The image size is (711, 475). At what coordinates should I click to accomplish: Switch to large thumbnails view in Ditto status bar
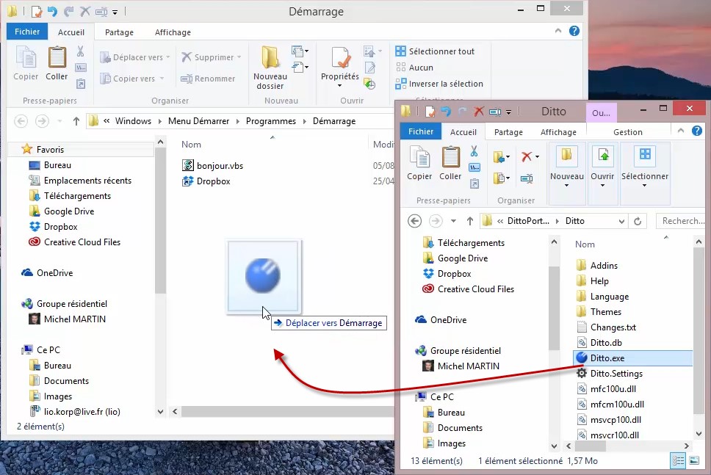694,461
